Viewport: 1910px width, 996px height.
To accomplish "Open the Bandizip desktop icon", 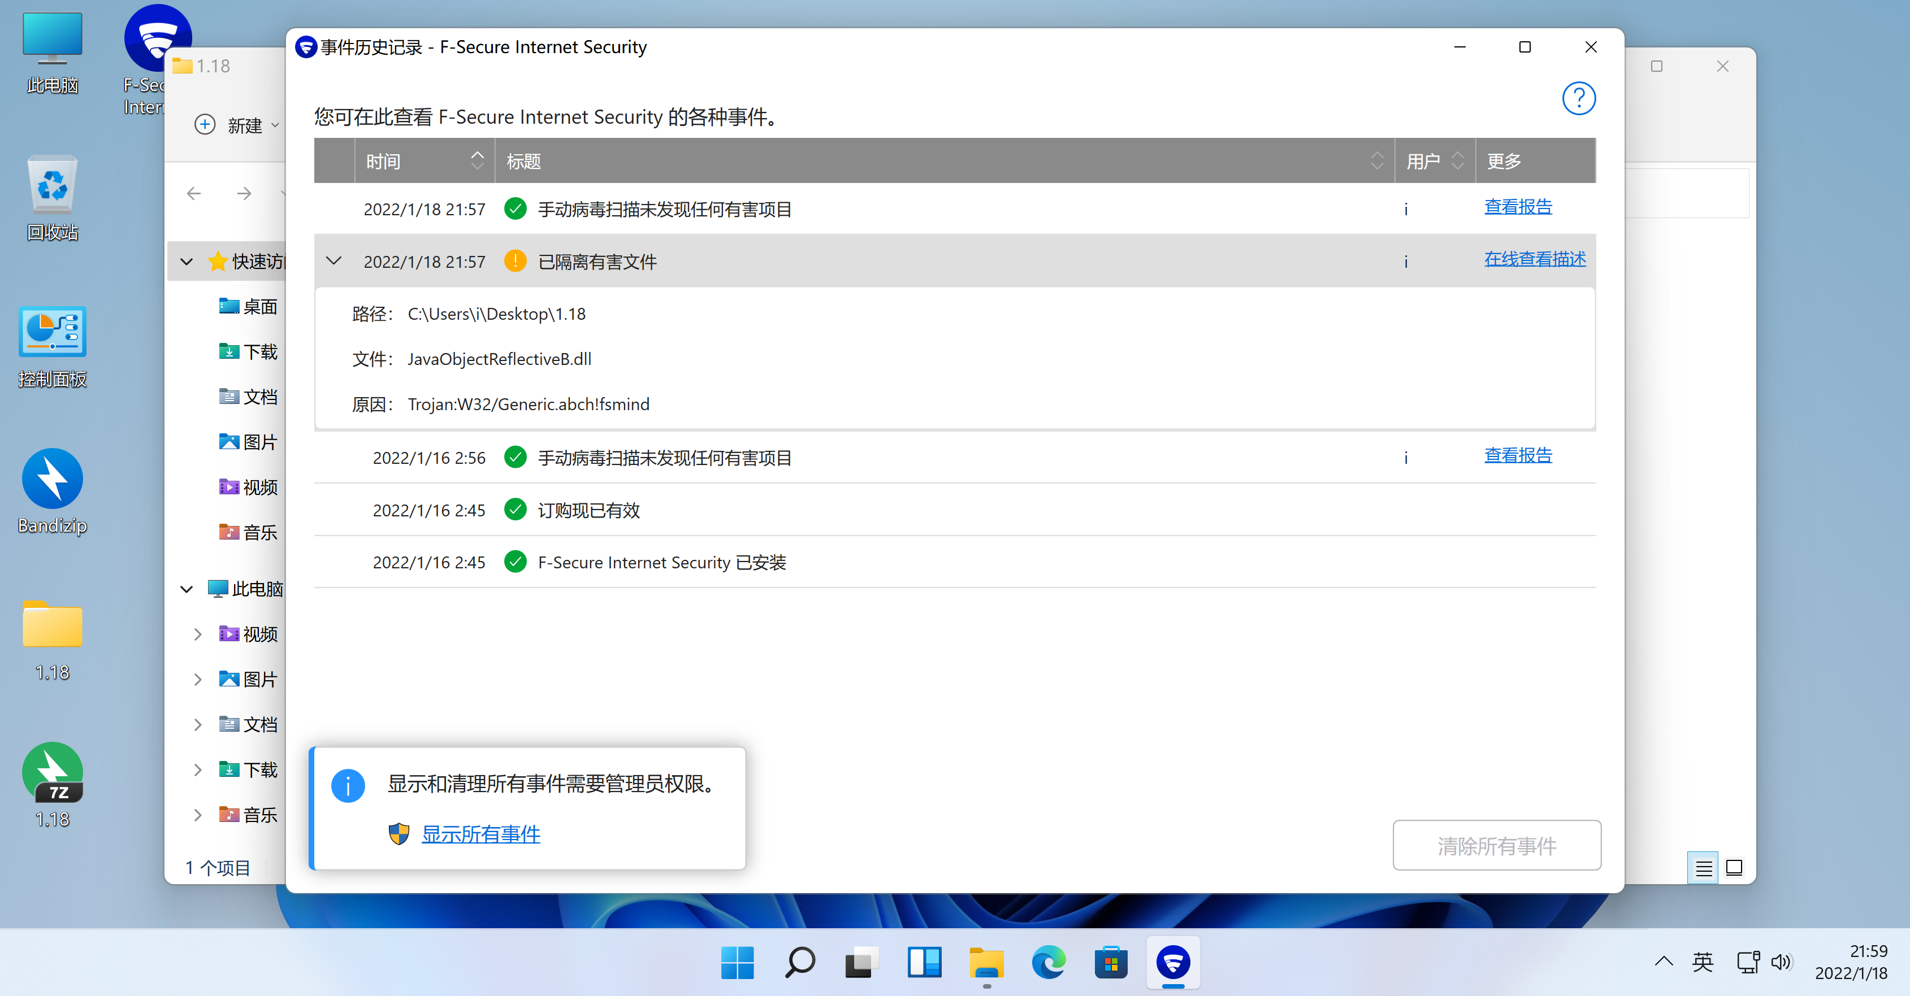I will coord(52,492).
